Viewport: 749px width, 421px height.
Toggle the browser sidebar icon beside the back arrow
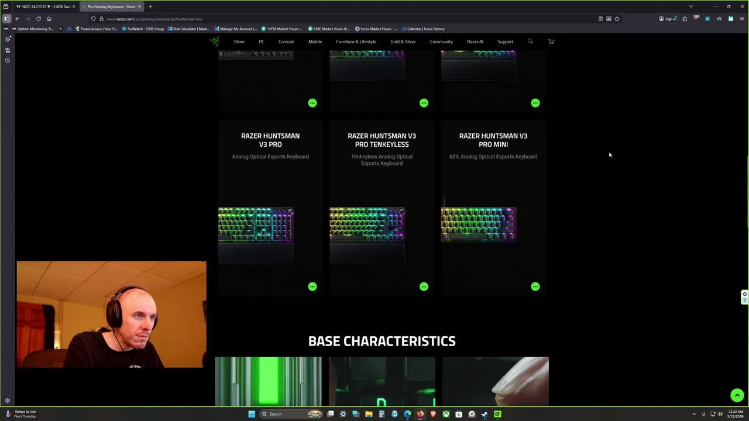(7, 19)
